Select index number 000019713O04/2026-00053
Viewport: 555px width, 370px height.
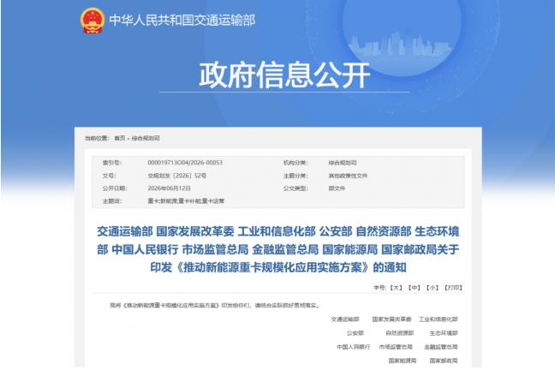click(185, 163)
